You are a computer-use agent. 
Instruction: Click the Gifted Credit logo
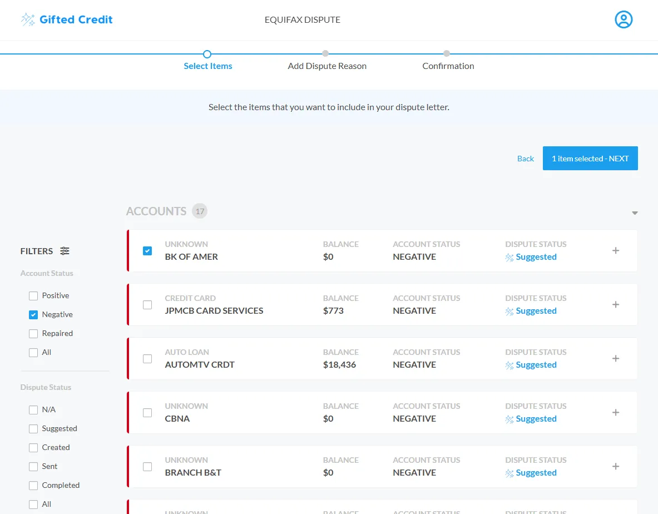67,19
